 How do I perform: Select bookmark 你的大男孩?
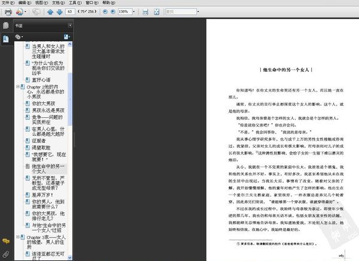click(44, 104)
